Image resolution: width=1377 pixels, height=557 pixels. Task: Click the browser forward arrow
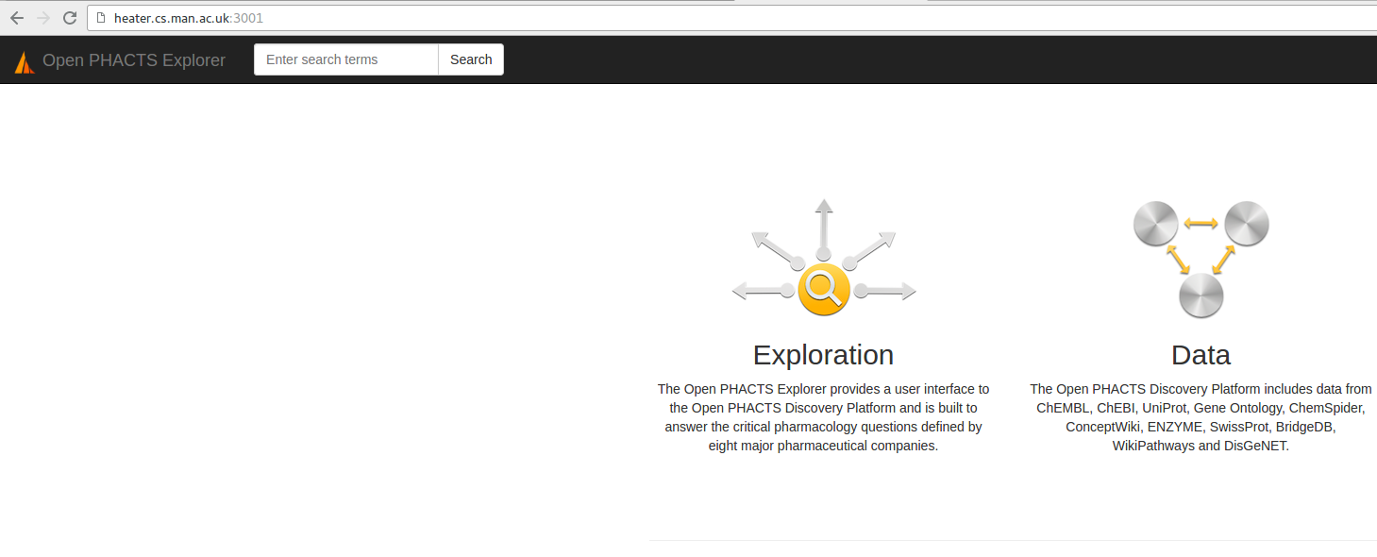click(x=43, y=18)
